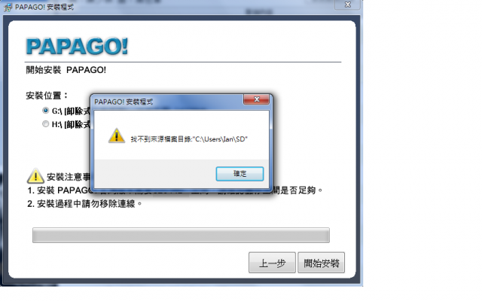Go back with the 上一步 button
This screenshot has height=301, width=482.
point(272,263)
